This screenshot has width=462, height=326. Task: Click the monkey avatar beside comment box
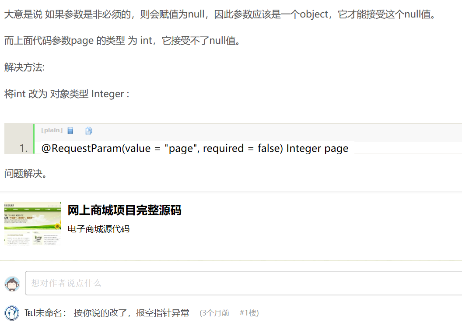click(x=12, y=284)
